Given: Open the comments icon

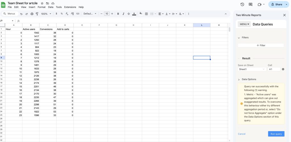Looking at the screenshot, I should [250, 5].
